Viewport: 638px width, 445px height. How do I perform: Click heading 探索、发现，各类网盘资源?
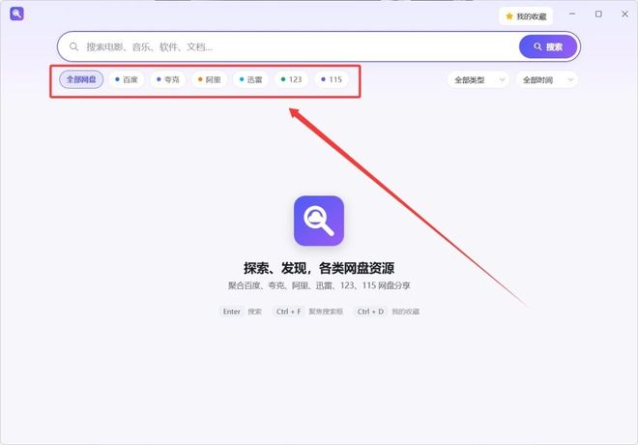pos(319,268)
